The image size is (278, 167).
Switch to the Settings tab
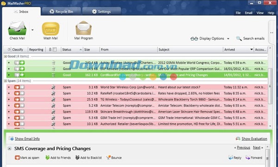101,12
